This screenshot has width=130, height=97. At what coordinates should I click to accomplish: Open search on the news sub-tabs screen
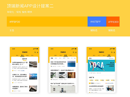[73, 52]
